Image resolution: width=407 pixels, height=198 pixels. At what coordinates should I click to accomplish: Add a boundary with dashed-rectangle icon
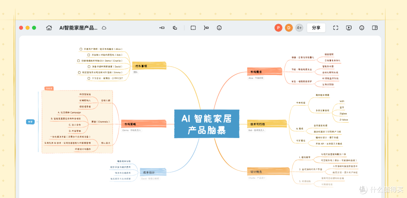coord(193,28)
